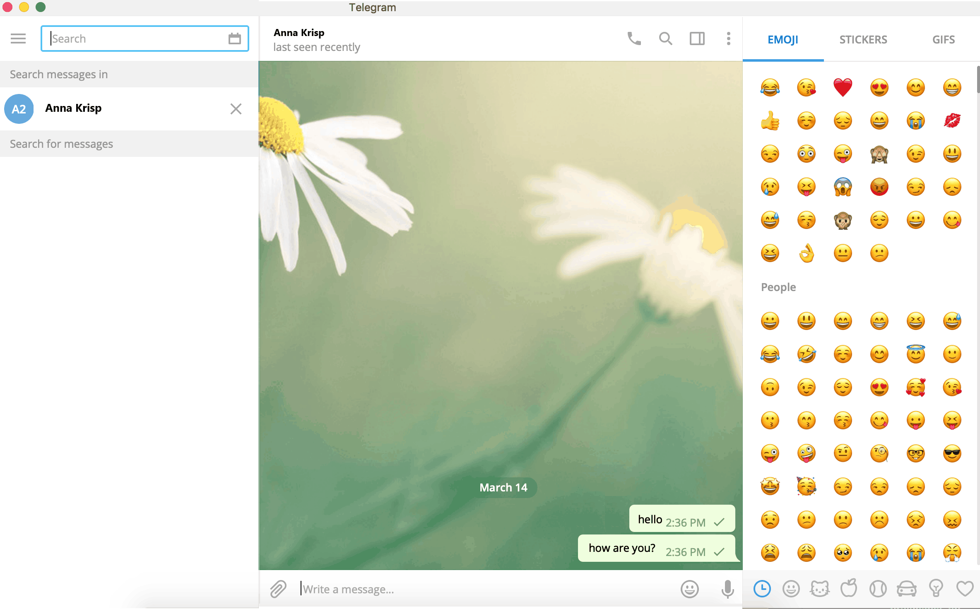This screenshot has width=980, height=609.
Task: Insert the nerd glasses face emoji
Action: click(x=915, y=453)
